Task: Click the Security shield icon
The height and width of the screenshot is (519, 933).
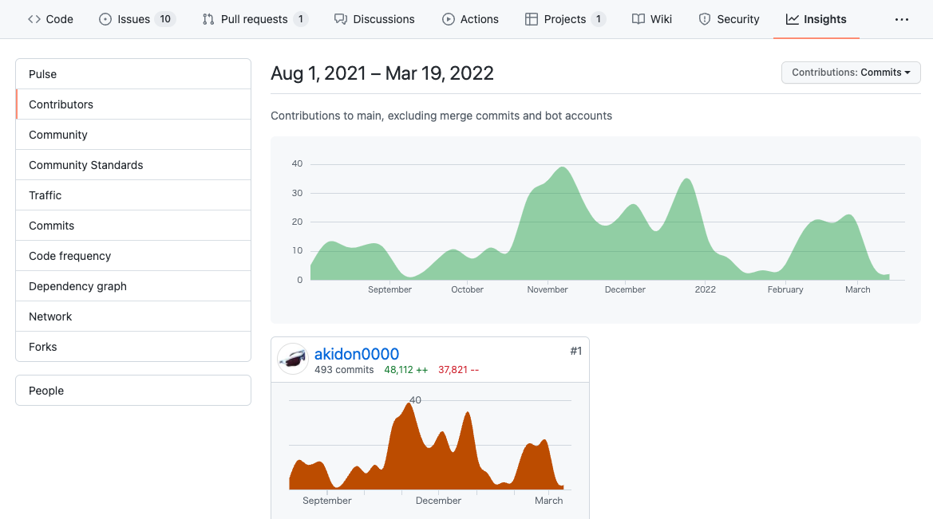Action: pyautogui.click(x=705, y=19)
